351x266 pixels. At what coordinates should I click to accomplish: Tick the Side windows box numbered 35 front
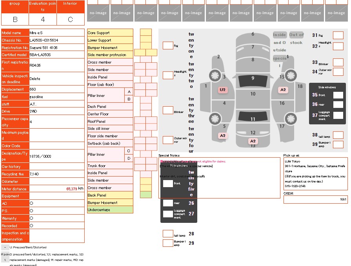(338, 95)
